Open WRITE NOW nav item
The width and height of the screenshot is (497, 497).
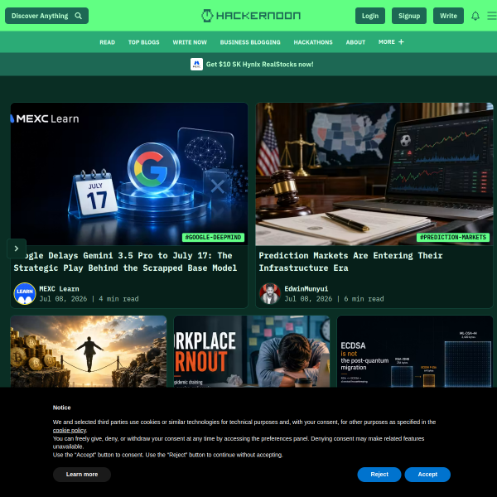tap(190, 42)
